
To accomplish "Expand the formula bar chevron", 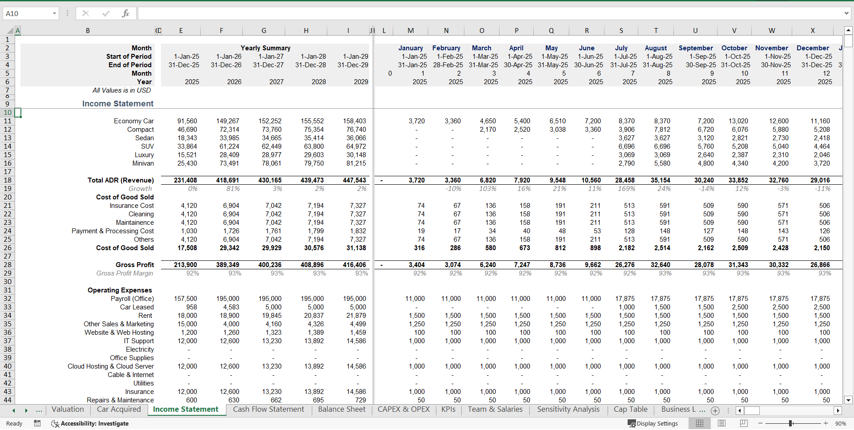I will coord(846,13).
